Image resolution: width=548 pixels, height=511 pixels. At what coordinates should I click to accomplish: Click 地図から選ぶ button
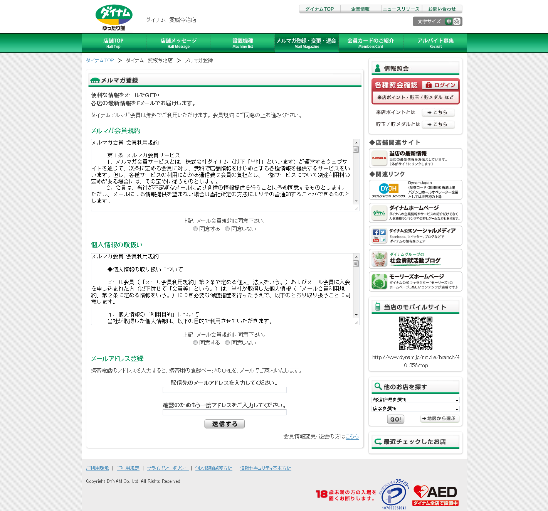(439, 419)
